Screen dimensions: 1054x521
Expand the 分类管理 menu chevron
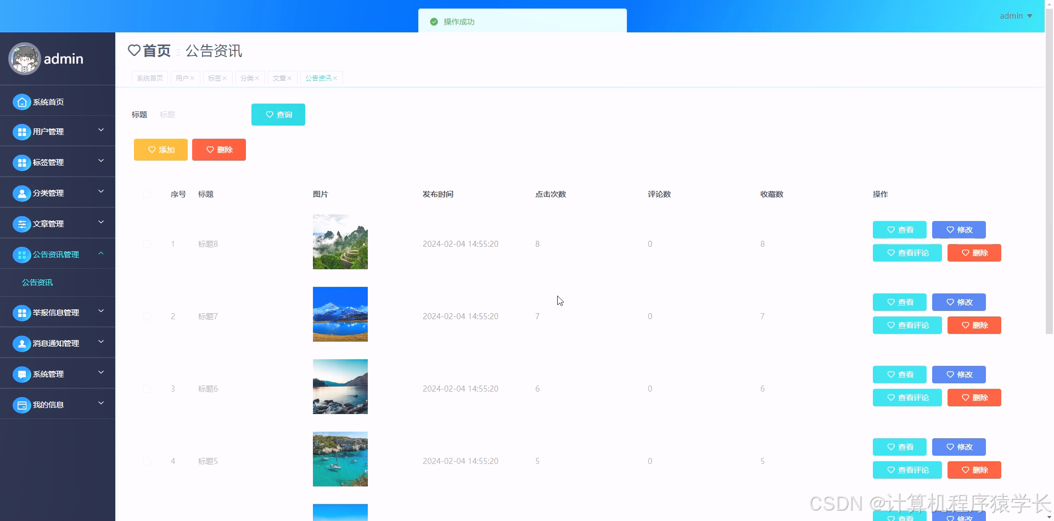click(101, 191)
